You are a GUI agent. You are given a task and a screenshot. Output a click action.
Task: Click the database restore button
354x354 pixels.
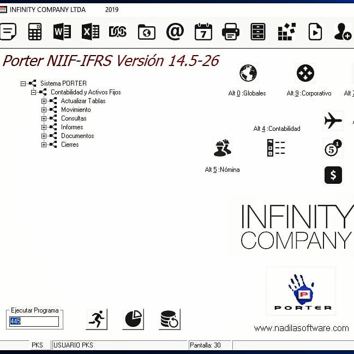click(170, 319)
